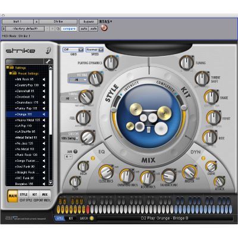Click the bypass button

tap(89, 21)
